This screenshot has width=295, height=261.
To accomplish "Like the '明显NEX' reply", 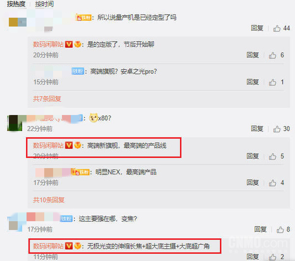I will 272,183.
